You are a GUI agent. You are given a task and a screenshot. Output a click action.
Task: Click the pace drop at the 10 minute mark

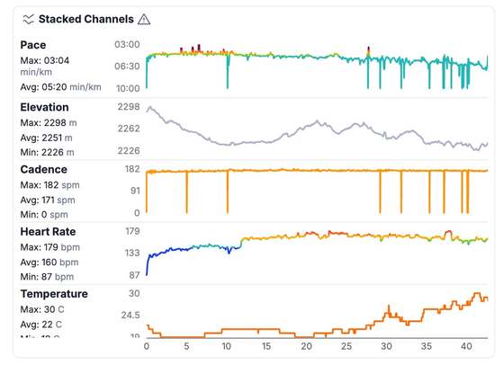click(228, 71)
